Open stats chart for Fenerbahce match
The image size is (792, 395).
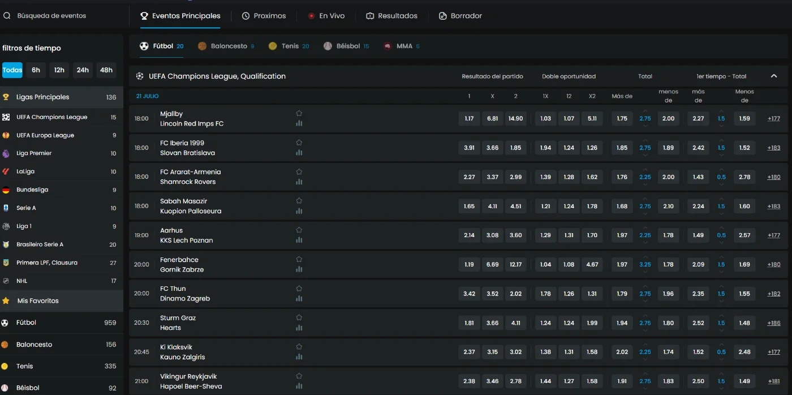[x=299, y=269]
